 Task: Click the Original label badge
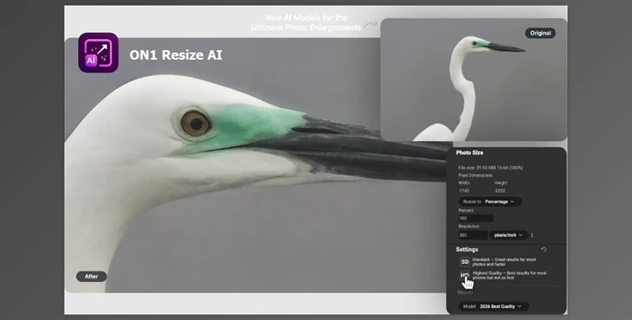coord(540,33)
